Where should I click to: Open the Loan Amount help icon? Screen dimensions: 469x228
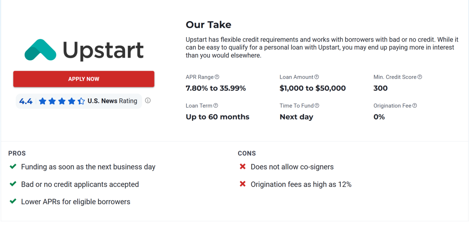click(317, 77)
